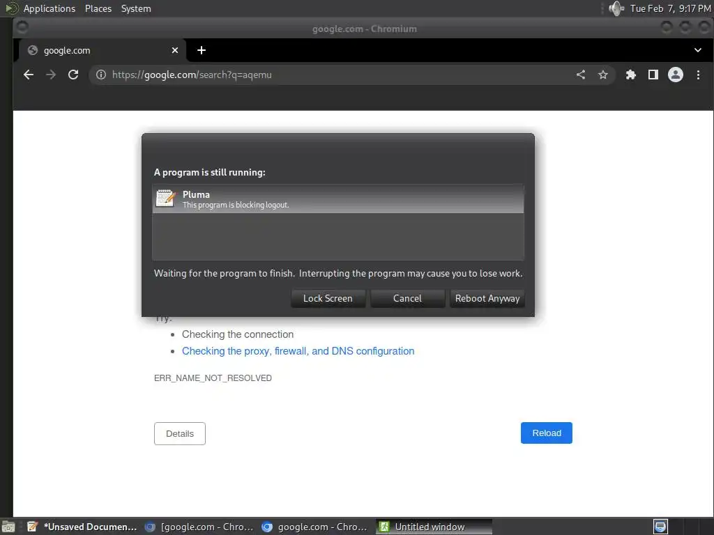The height and width of the screenshot is (535, 714).
Task: Expand the tab search chevron
Action: [697, 50]
